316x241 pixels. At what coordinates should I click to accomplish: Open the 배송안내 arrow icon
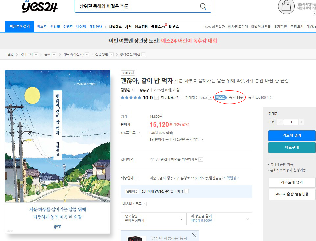pyautogui.click(x=137, y=178)
